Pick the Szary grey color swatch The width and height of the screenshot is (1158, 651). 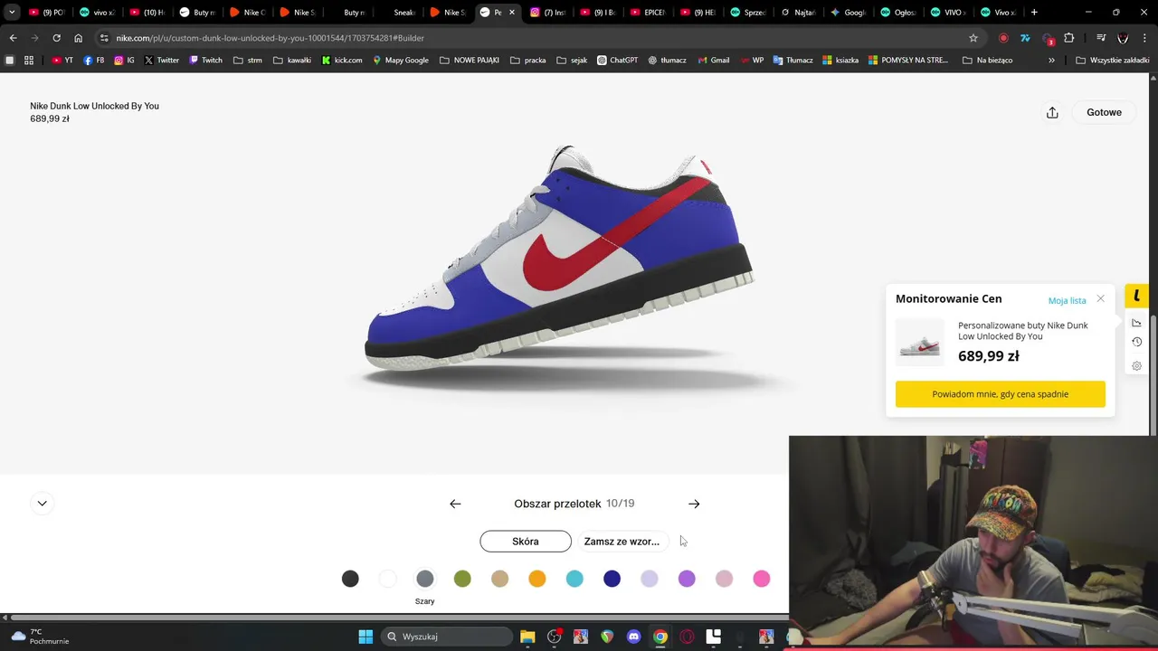pyautogui.click(x=425, y=579)
